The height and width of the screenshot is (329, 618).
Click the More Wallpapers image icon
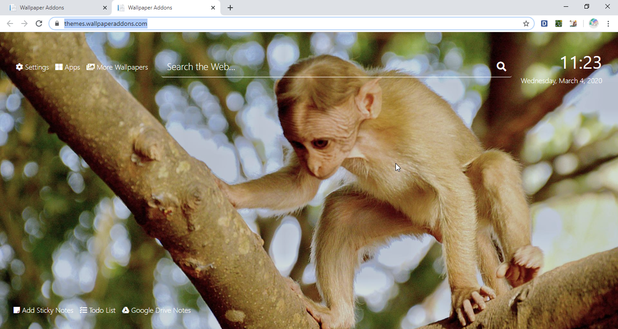(90, 67)
